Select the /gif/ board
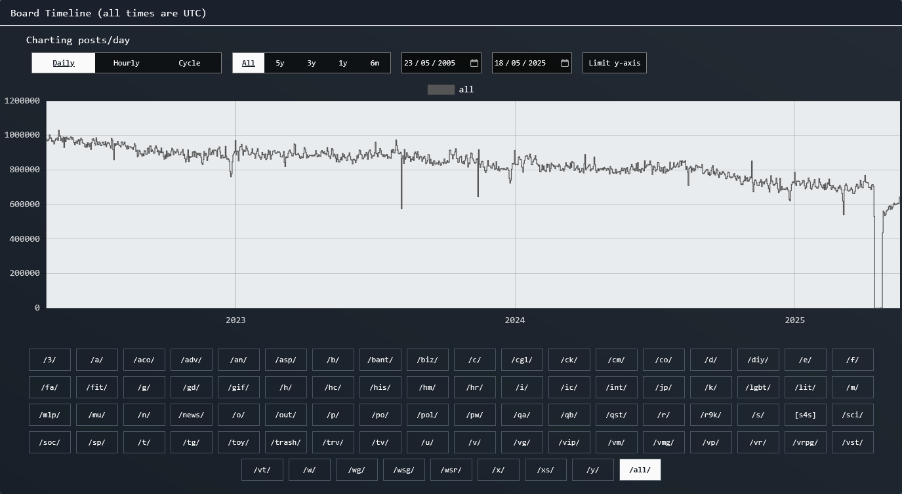The width and height of the screenshot is (902, 494). [x=239, y=387]
